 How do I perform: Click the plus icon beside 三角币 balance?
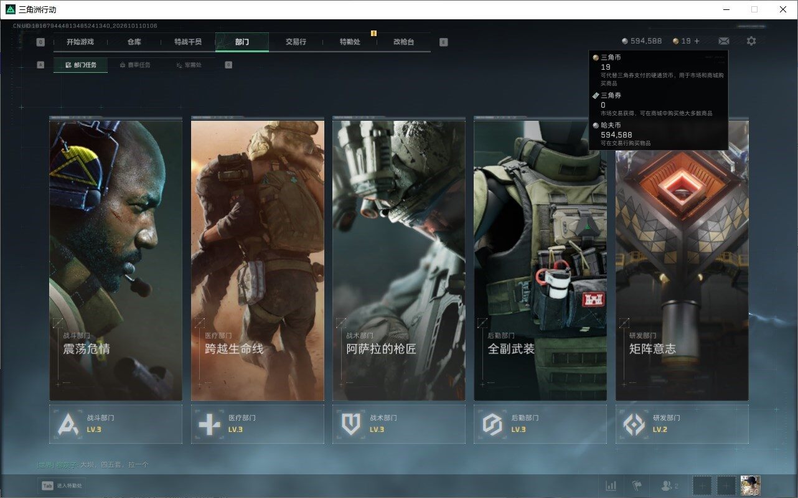tap(697, 41)
